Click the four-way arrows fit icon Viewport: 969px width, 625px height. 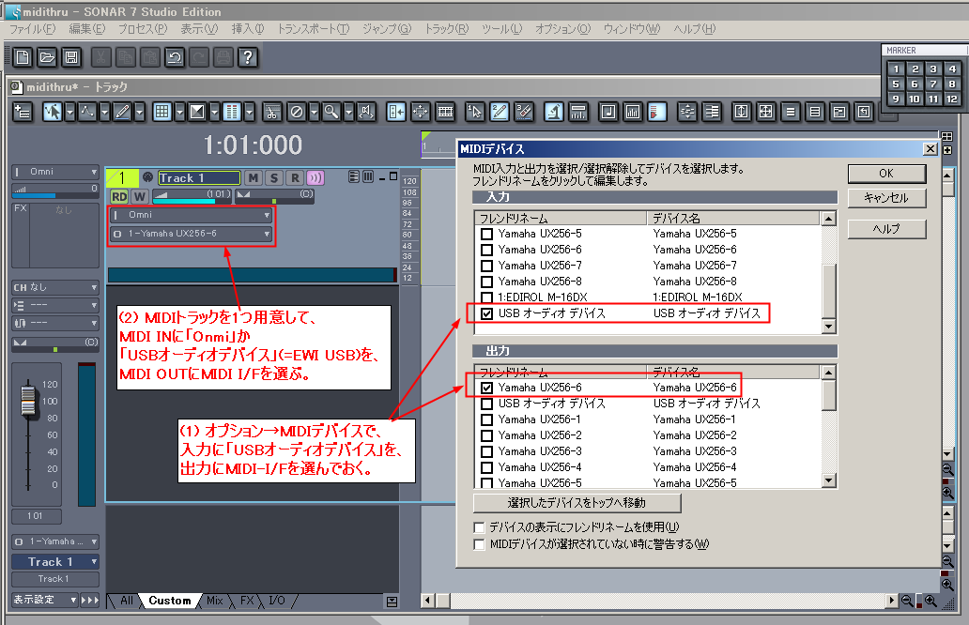tap(421, 112)
